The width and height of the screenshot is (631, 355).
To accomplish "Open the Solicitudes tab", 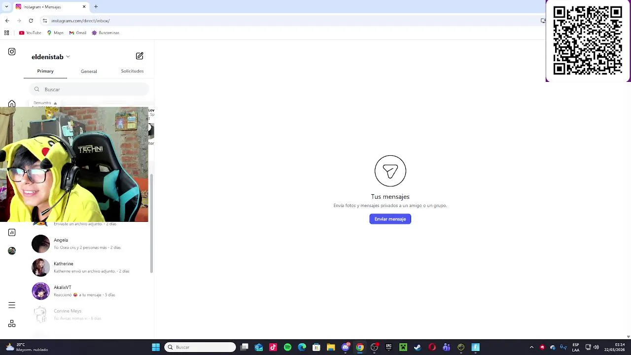I will [132, 71].
